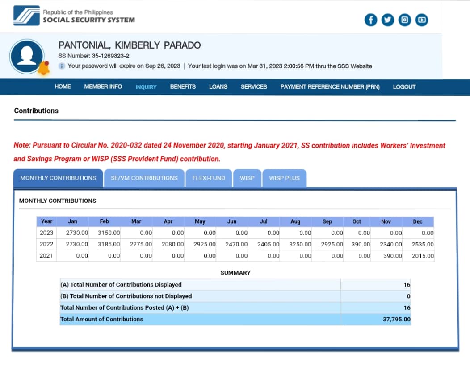Click the password expiry info icon
The height and width of the screenshot is (369, 470).
(62, 66)
